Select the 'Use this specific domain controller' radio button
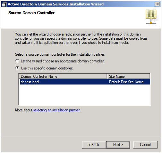The width and height of the screenshot is (162, 153). (17, 68)
